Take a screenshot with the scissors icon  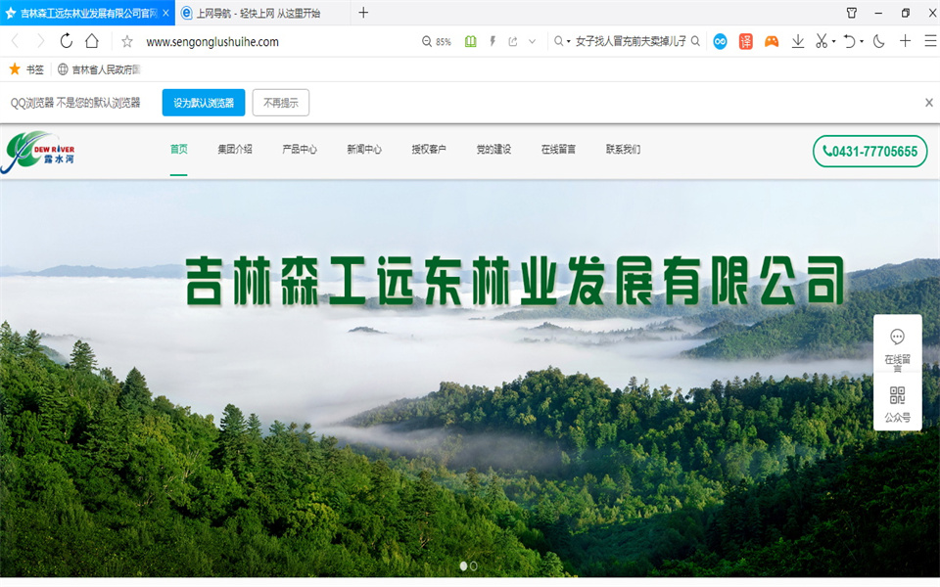821,42
